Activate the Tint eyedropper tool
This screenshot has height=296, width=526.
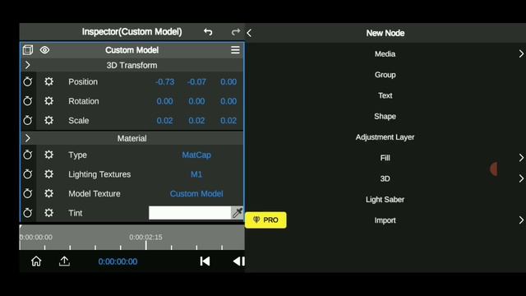[238, 213]
